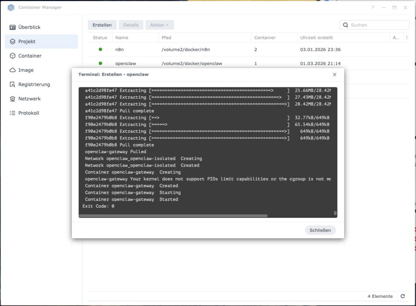Click the Image cloud icon in sidebar
416x306 pixels.
pos(12,70)
